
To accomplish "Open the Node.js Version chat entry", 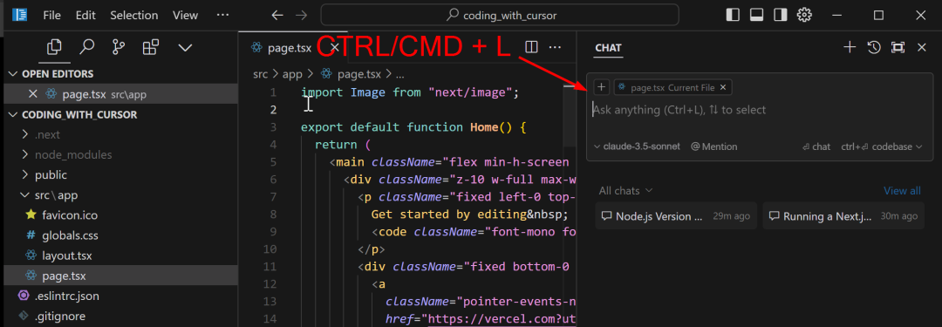I will pos(676,216).
